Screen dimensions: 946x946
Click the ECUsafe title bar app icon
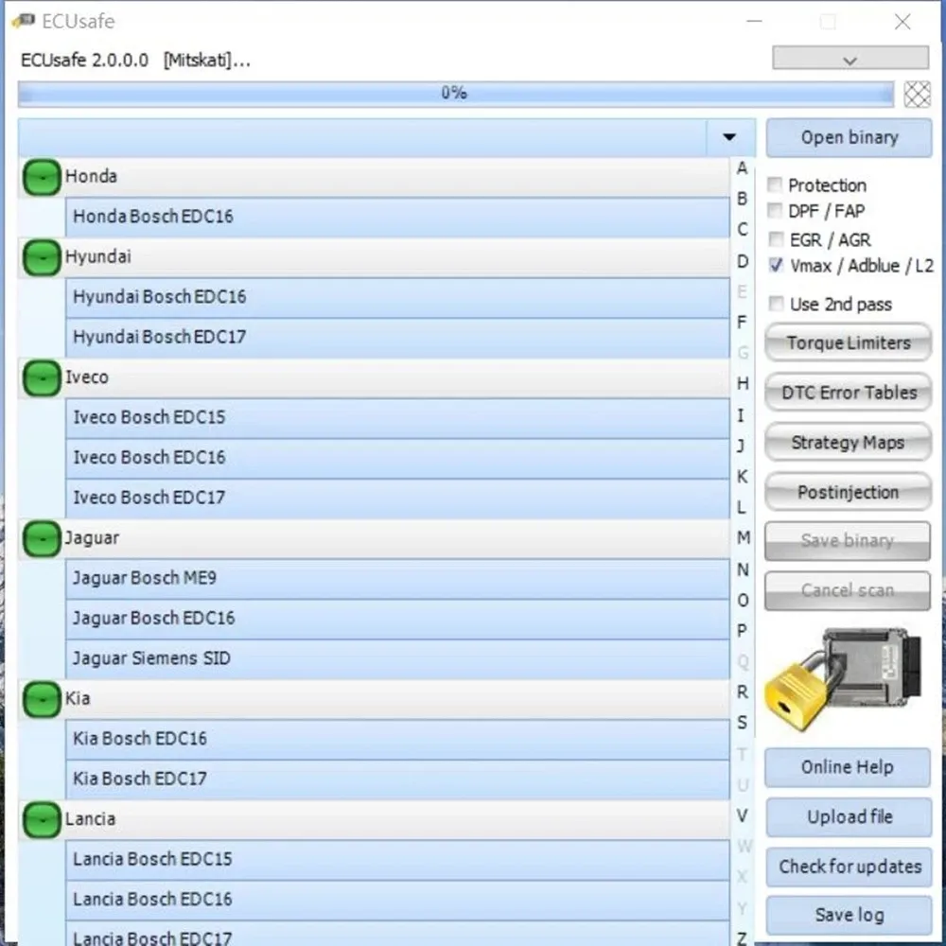click(x=24, y=22)
